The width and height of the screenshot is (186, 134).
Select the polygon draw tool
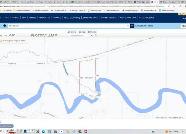42,35
